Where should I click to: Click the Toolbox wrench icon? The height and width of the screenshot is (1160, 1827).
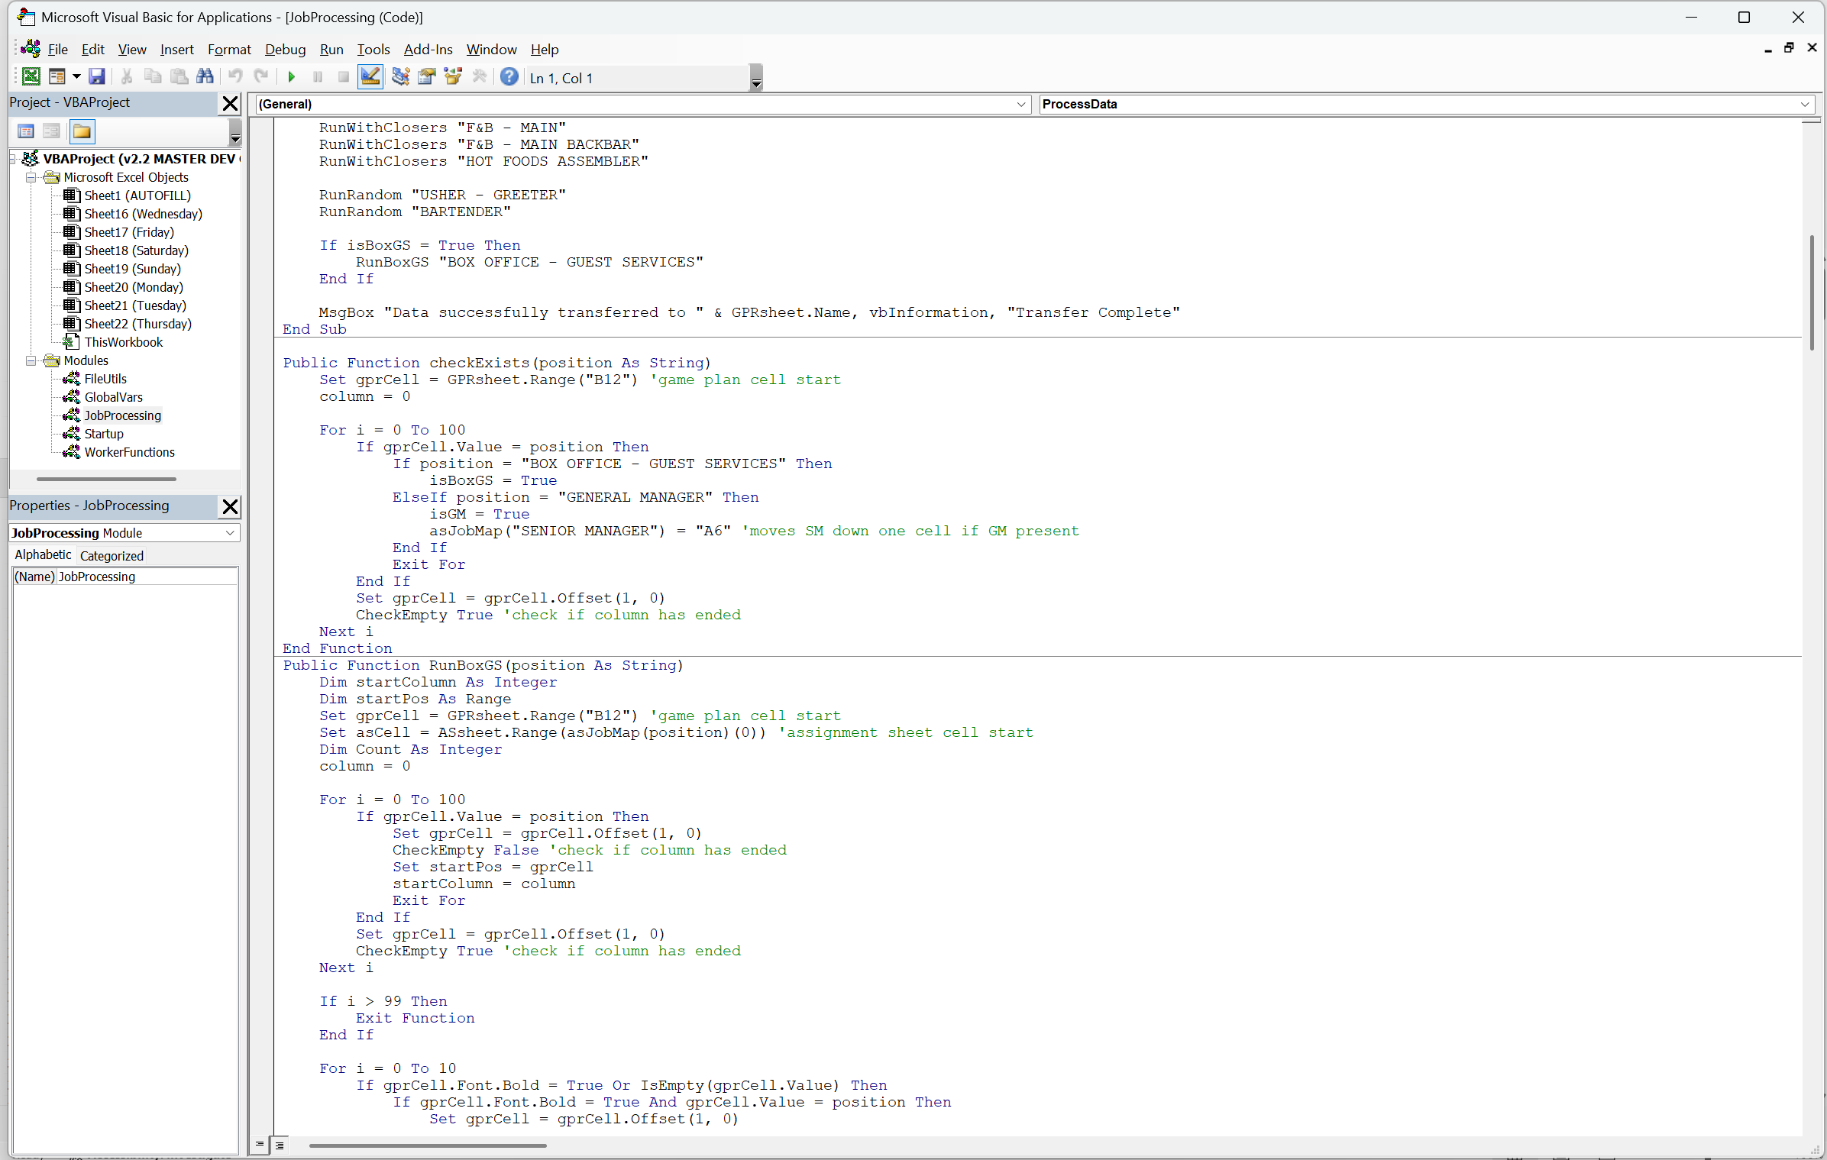pyautogui.click(x=480, y=76)
